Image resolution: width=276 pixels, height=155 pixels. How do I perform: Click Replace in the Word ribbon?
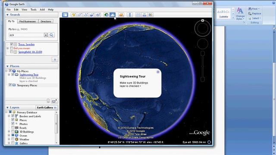(254, 13)
